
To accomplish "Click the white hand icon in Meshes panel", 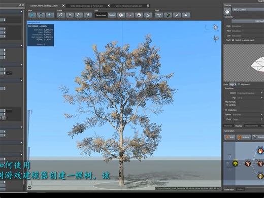I will (x=227, y=11).
